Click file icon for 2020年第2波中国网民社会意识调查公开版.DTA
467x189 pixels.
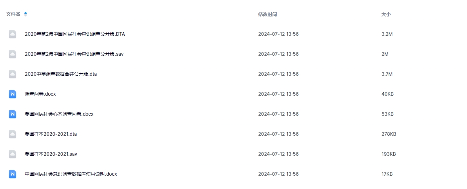(13, 34)
